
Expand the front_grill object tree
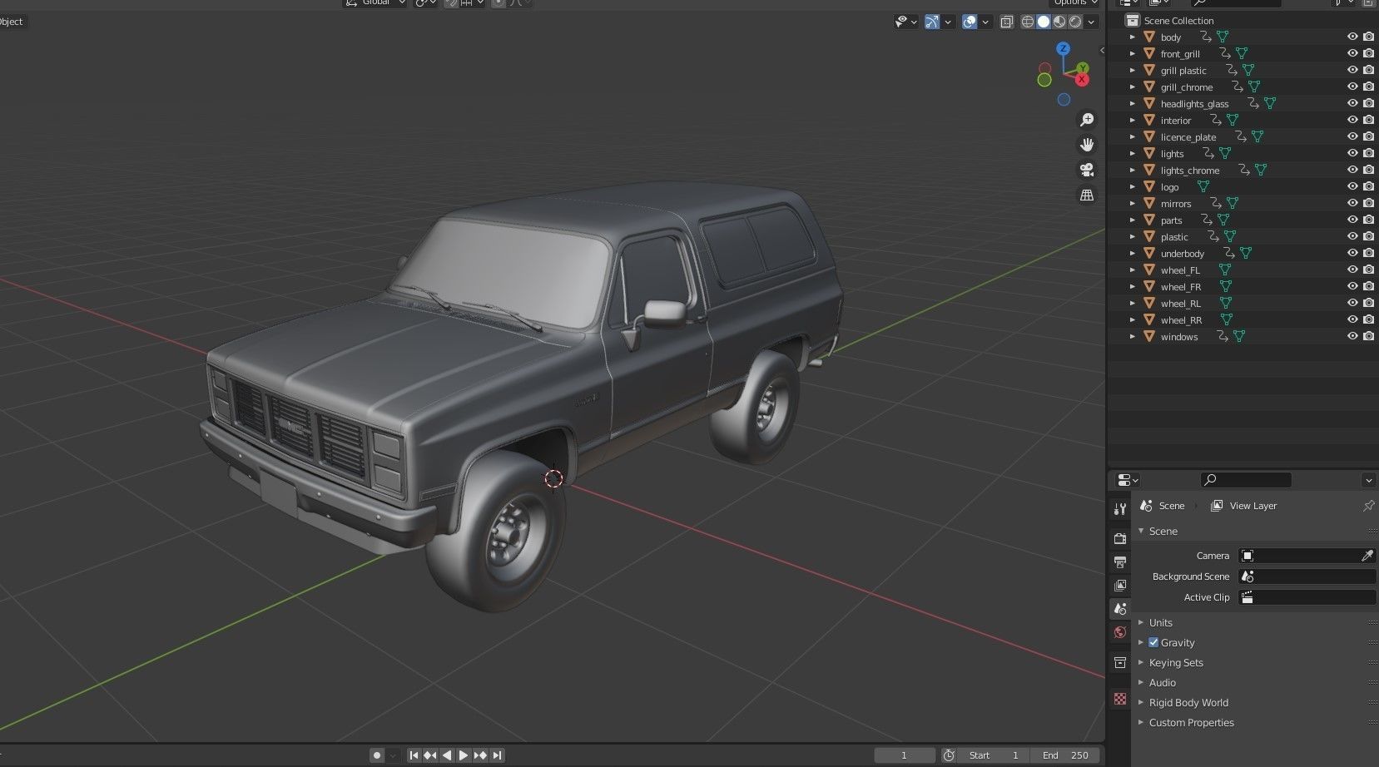coord(1132,53)
